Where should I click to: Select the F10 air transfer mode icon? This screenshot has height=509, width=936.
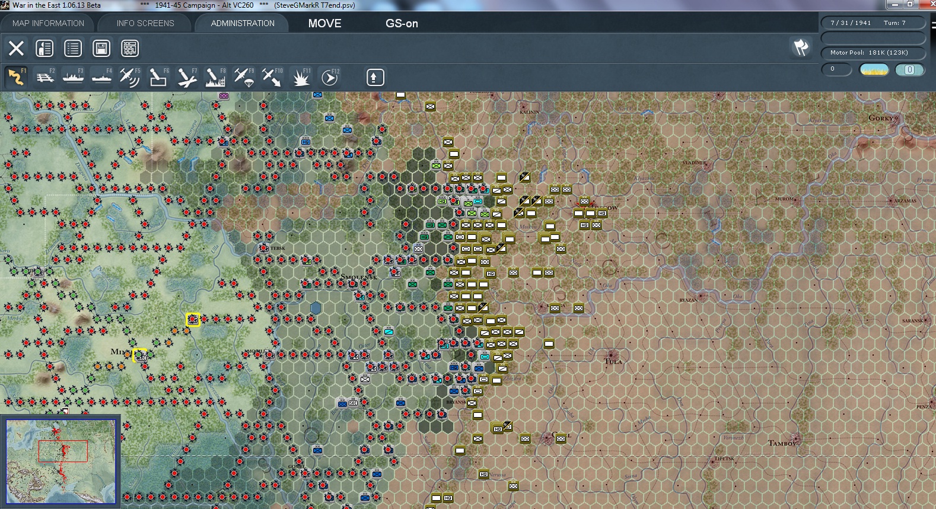pos(272,77)
